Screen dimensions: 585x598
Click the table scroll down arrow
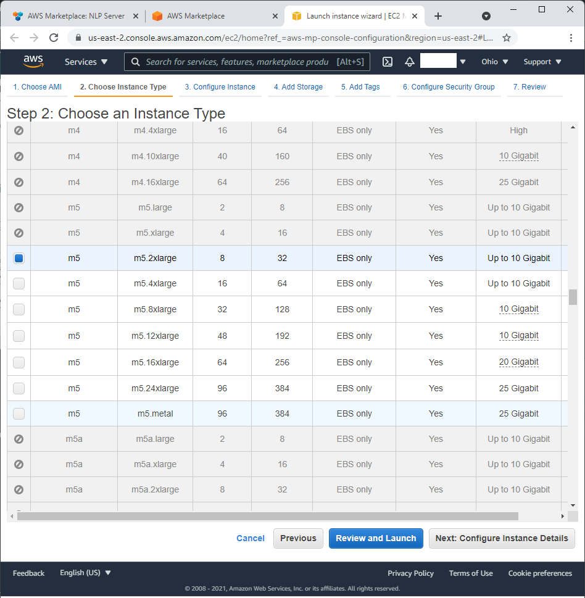(573, 505)
